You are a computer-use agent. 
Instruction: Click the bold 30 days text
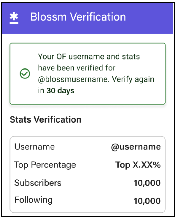pyautogui.click(x=60, y=91)
